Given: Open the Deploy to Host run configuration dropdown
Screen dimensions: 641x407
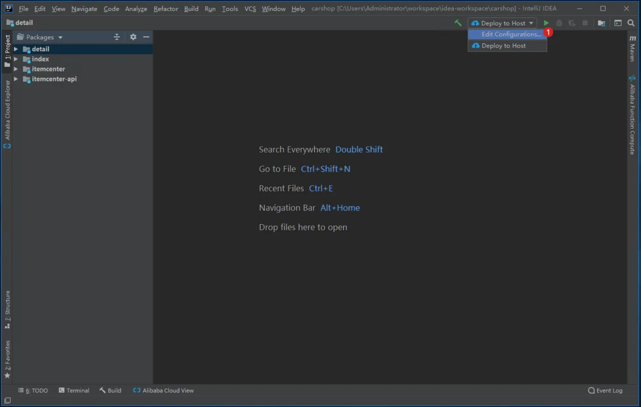Looking at the screenshot, I should pos(502,23).
